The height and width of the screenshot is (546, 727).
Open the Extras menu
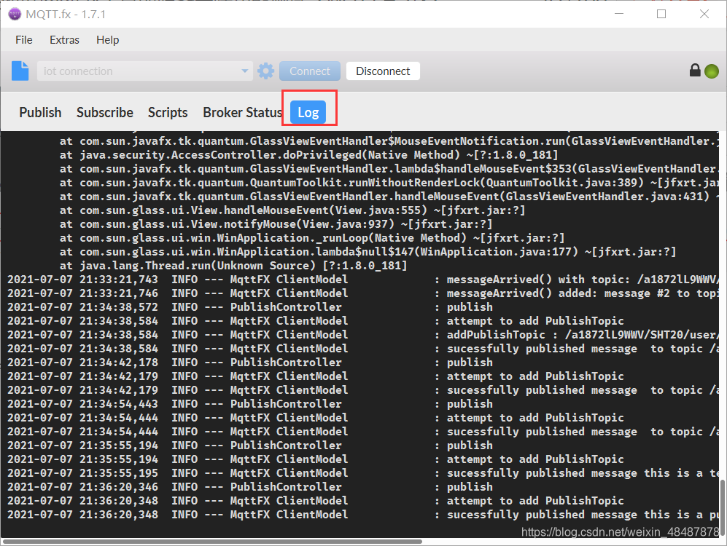pos(64,40)
